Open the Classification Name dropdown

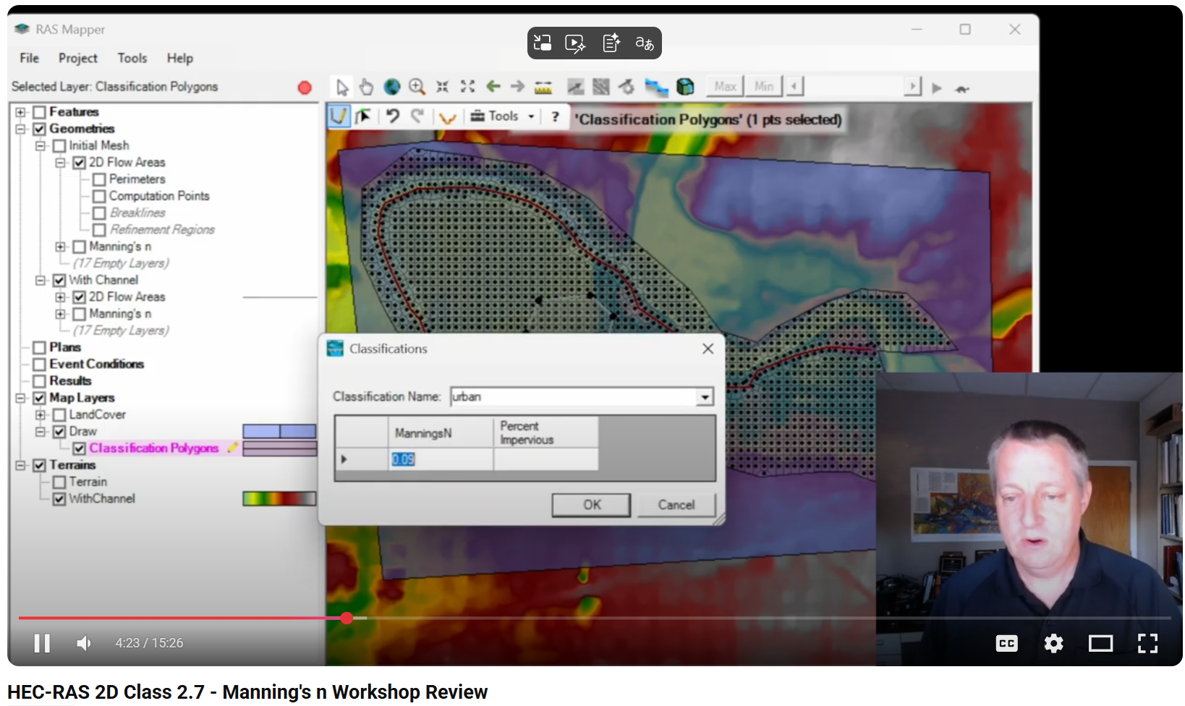[x=705, y=397]
